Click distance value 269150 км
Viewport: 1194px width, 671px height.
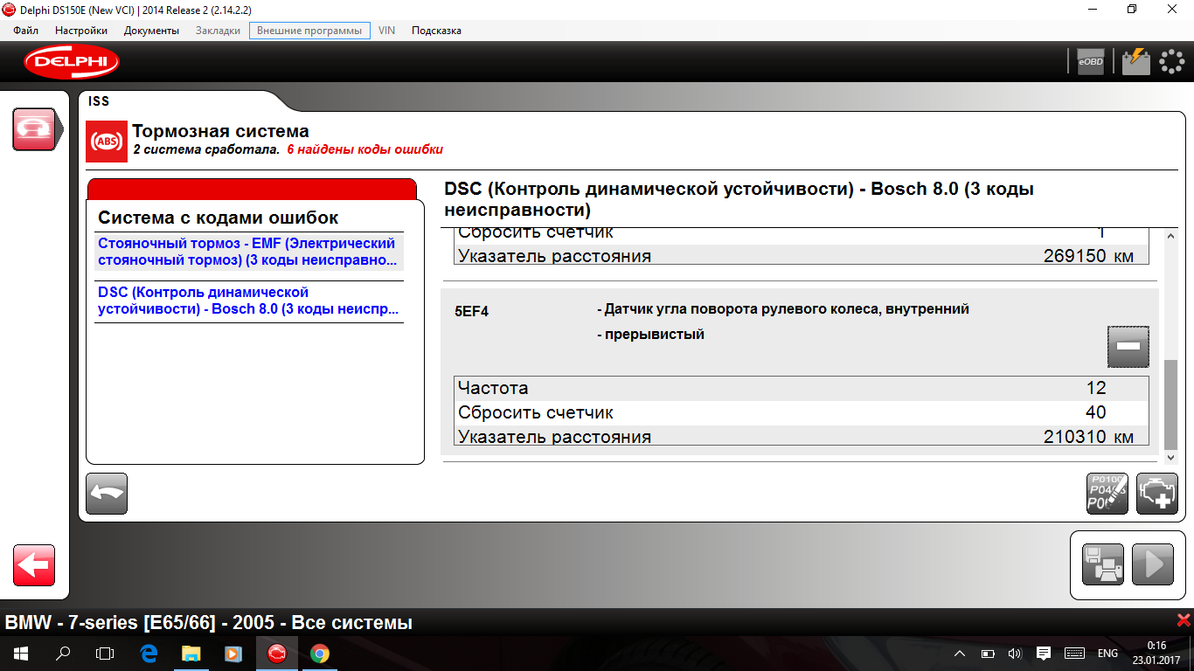pos(1088,256)
